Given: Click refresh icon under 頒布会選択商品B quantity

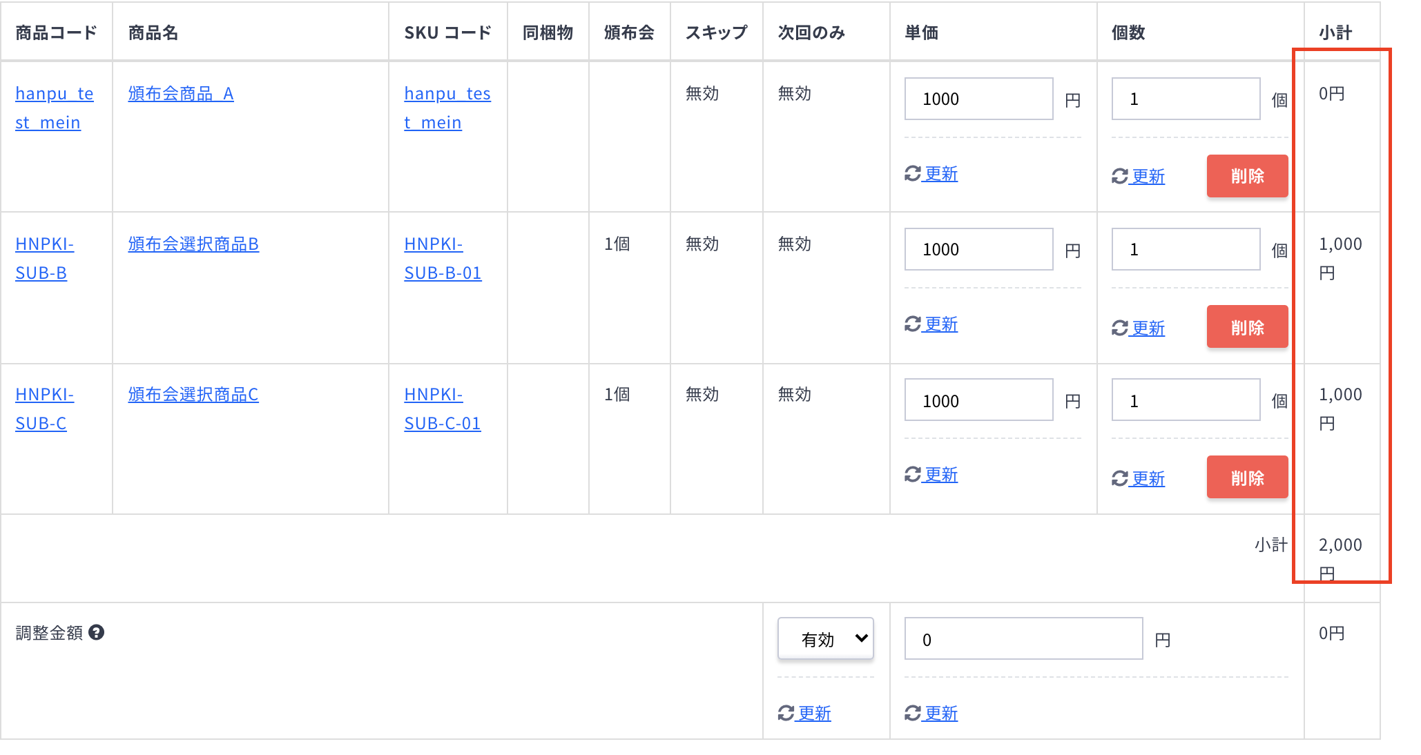Looking at the screenshot, I should click(x=1120, y=329).
